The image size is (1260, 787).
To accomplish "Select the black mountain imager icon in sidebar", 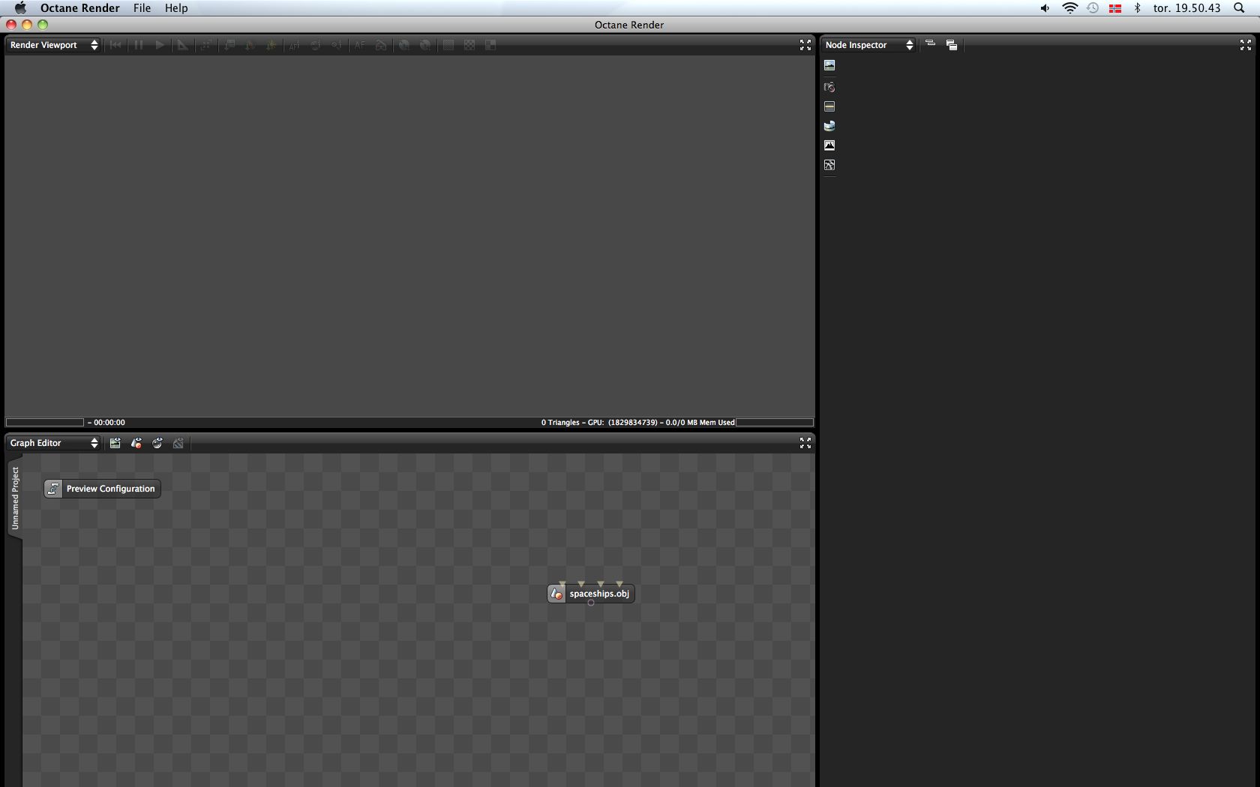I will click(x=829, y=145).
